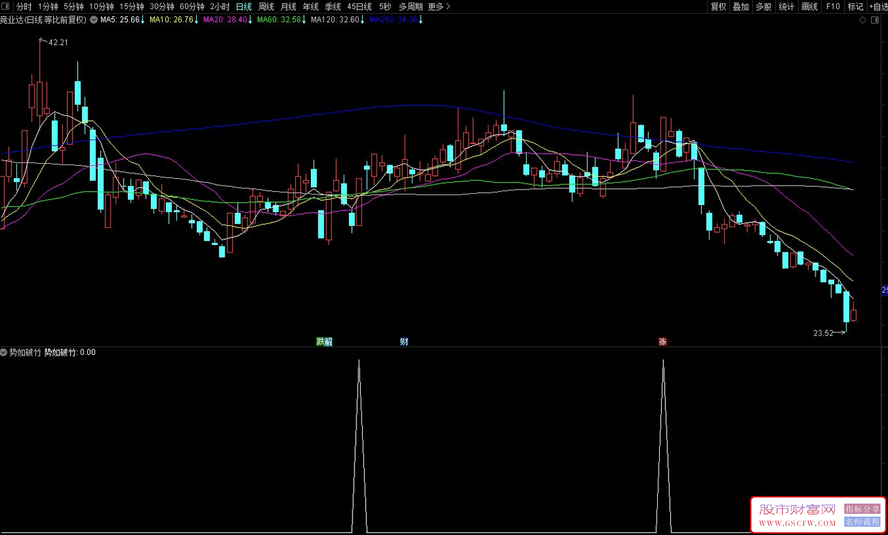Screen dimensions: 888x535
Task: Add stock via +自选 button
Action: pos(878,6)
